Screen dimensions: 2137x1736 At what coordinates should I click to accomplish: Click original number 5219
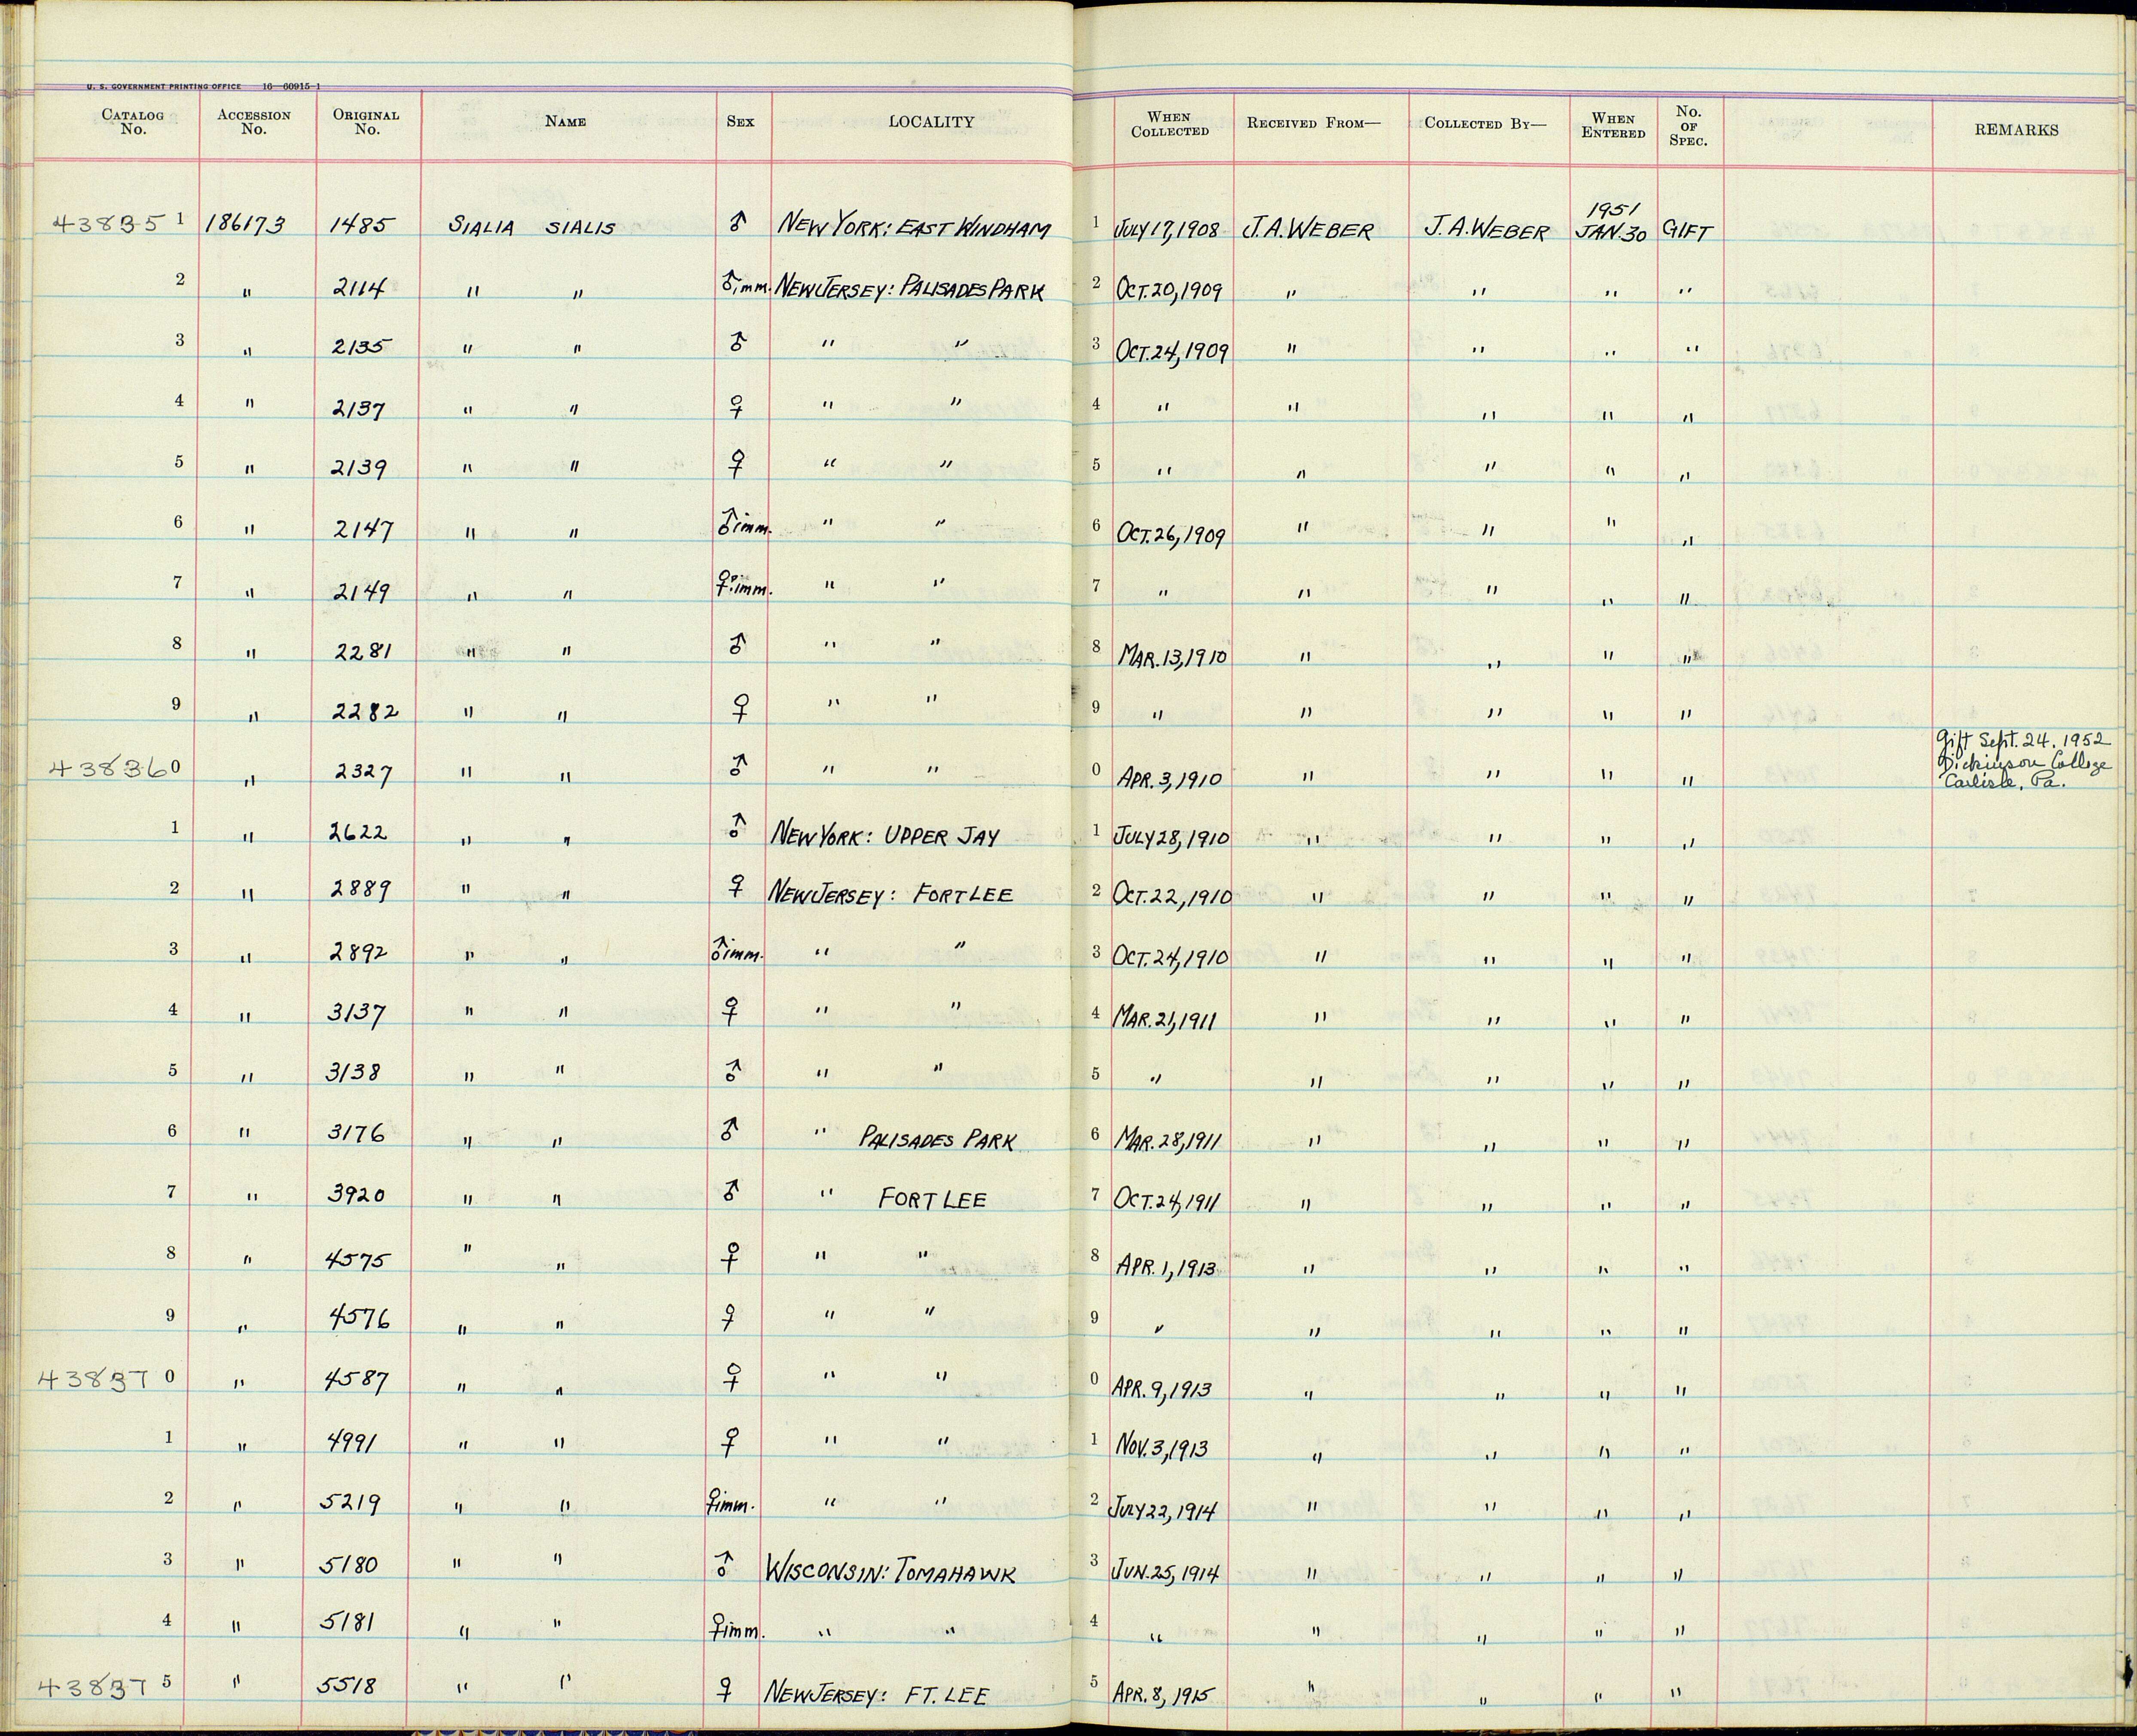point(349,1503)
